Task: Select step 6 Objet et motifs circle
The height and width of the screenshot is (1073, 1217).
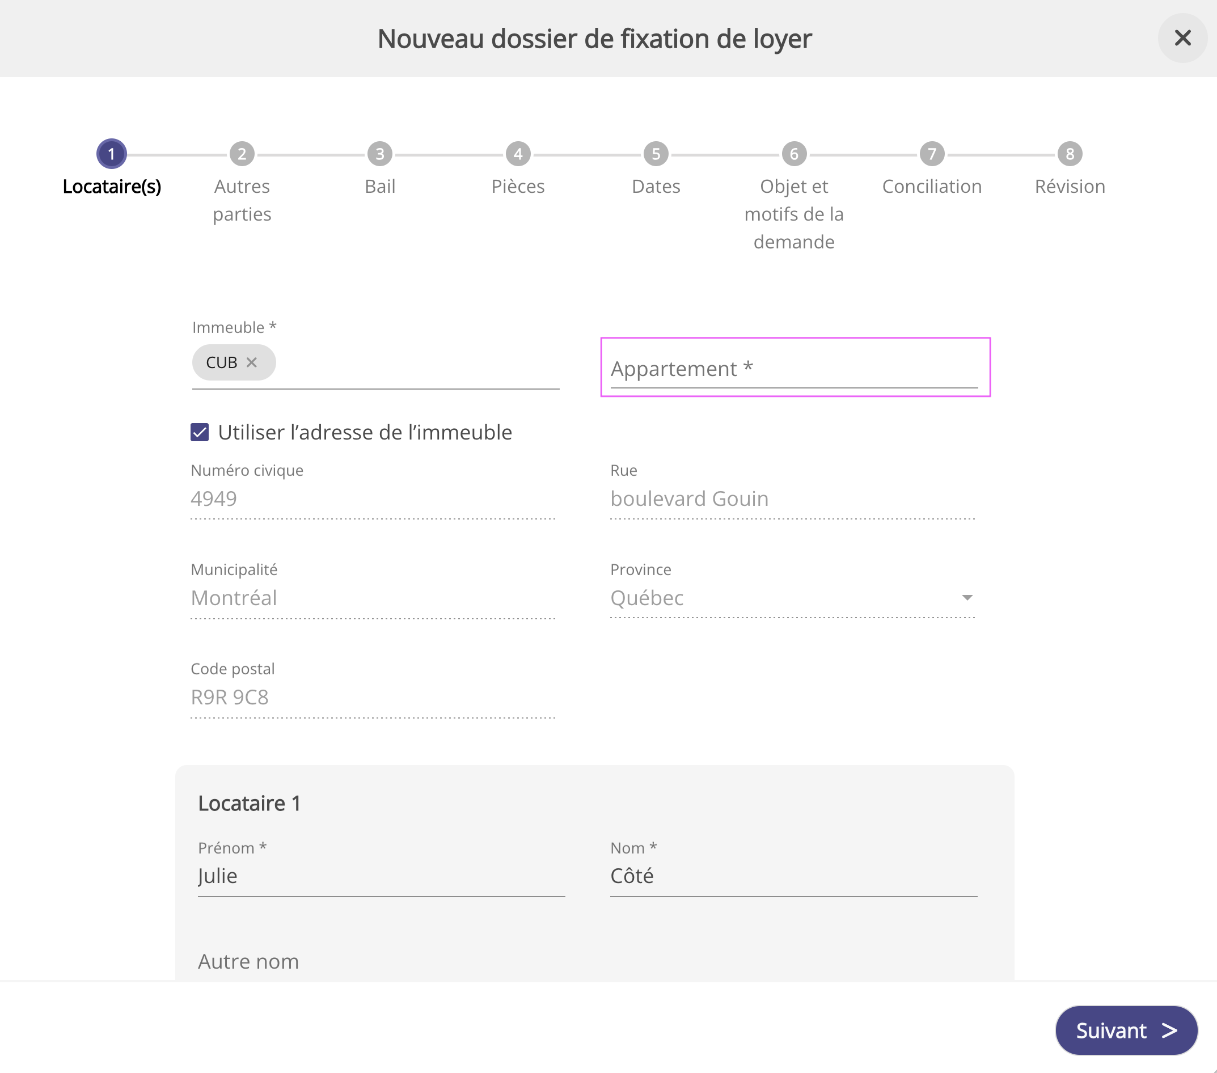Action: pos(794,154)
